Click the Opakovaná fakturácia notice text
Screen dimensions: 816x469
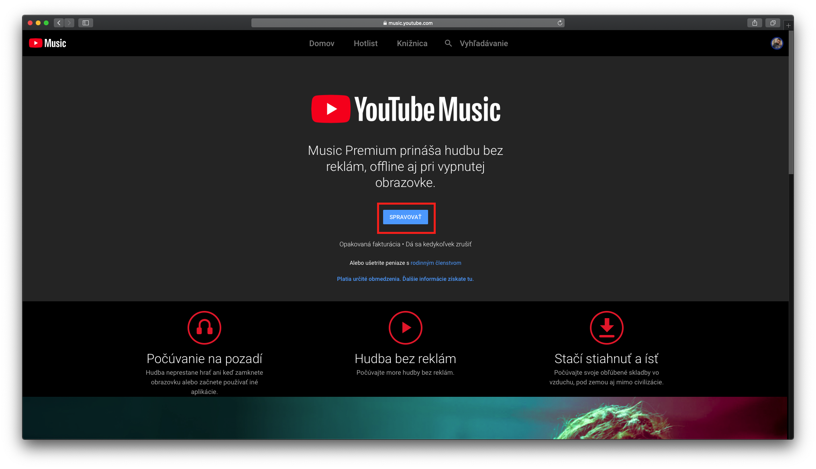click(405, 244)
